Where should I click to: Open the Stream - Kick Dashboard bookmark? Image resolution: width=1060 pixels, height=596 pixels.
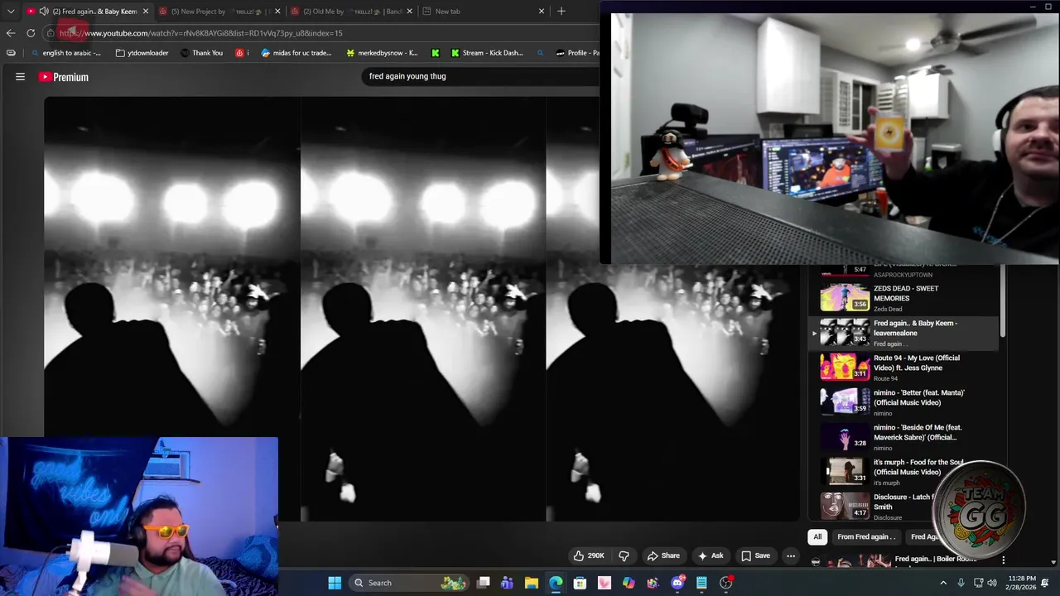pos(487,53)
